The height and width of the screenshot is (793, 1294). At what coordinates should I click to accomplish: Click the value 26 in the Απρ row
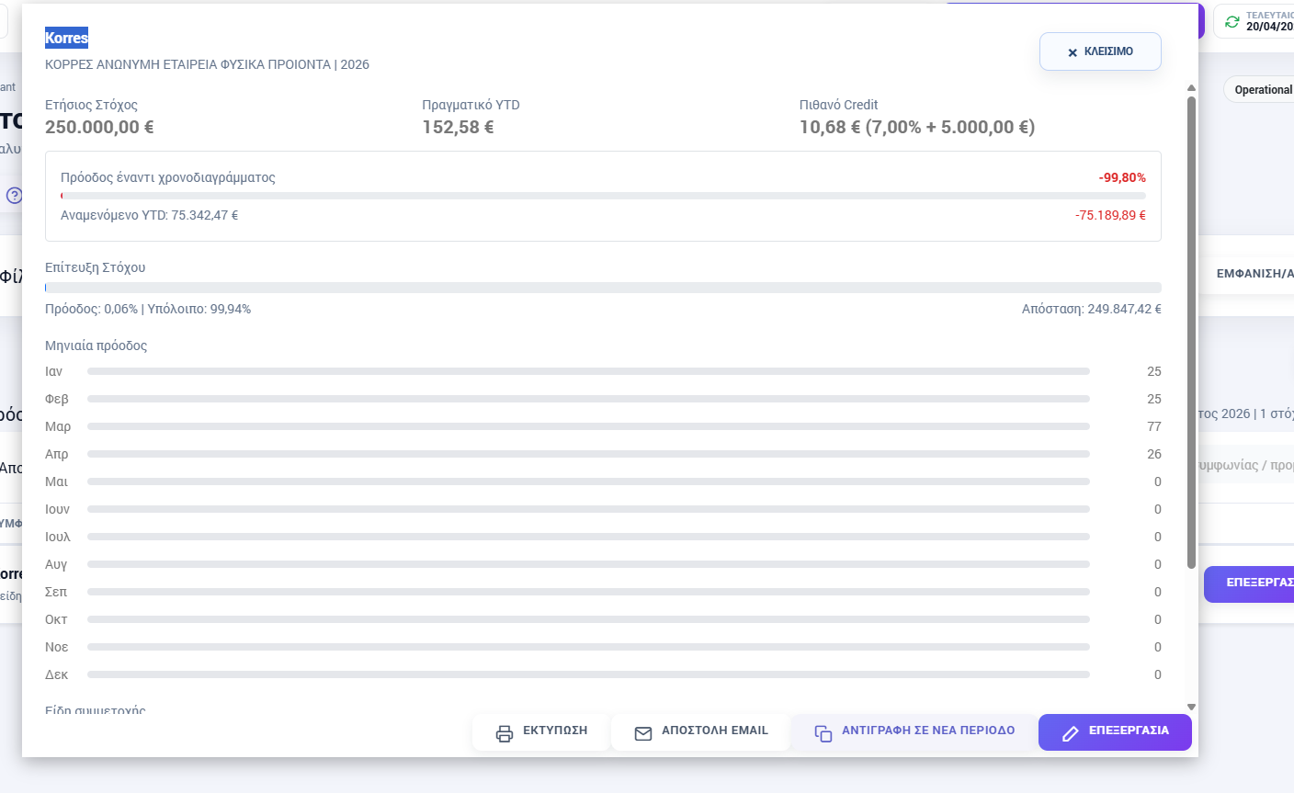[1154, 454]
